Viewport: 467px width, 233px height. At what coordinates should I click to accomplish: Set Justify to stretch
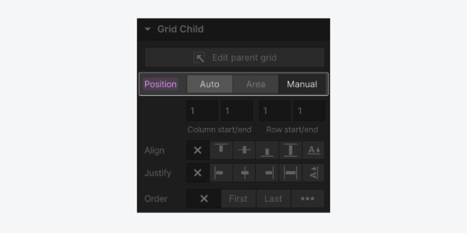pyautogui.click(x=291, y=172)
